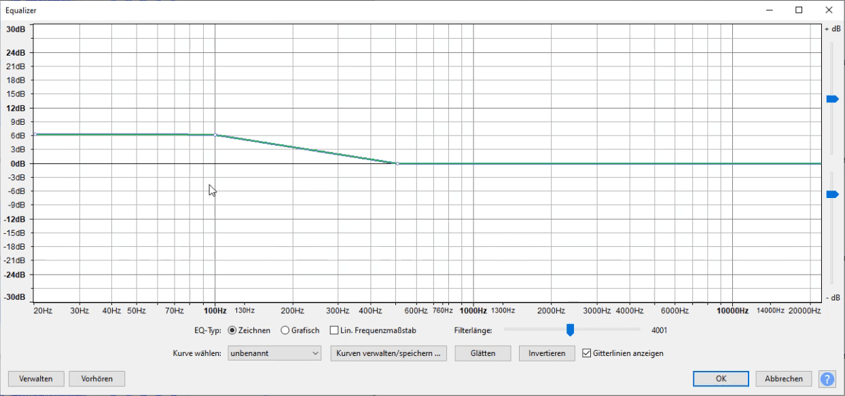Click the Glätten button

coord(484,353)
